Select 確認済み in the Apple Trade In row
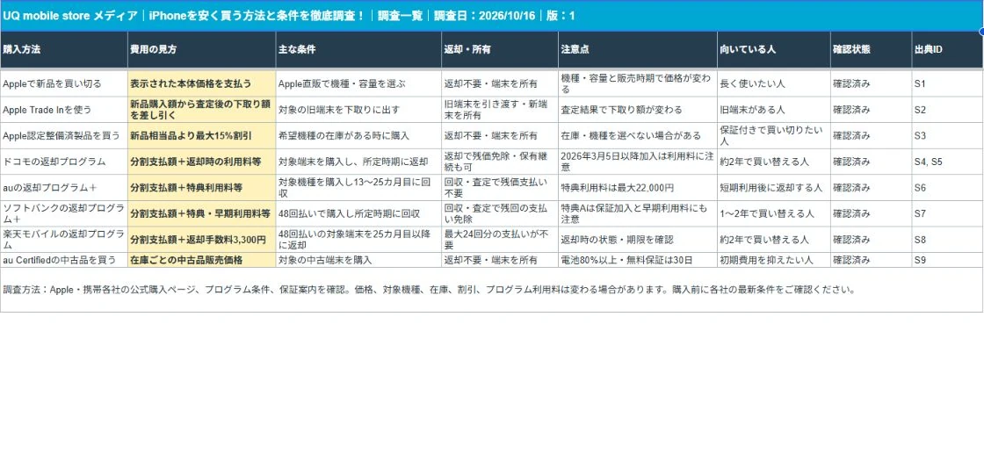This screenshot has width=984, height=468. pyautogui.click(x=871, y=110)
